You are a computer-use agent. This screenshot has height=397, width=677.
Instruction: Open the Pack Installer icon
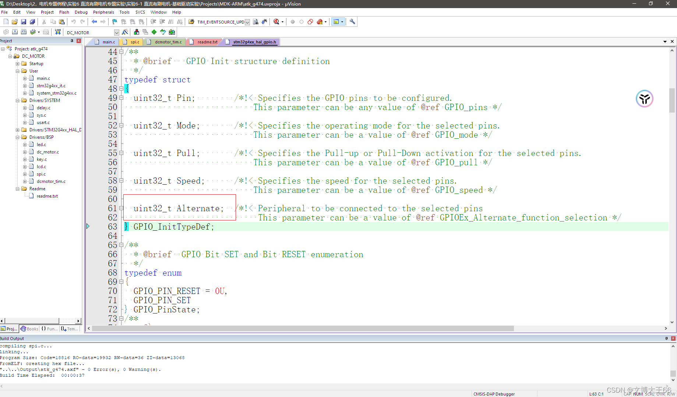[x=172, y=32]
